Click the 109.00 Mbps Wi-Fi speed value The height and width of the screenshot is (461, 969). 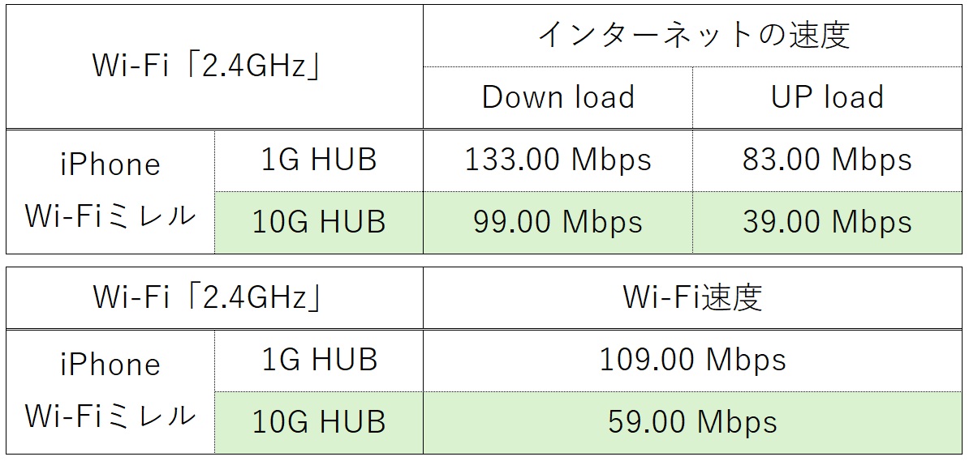click(692, 360)
